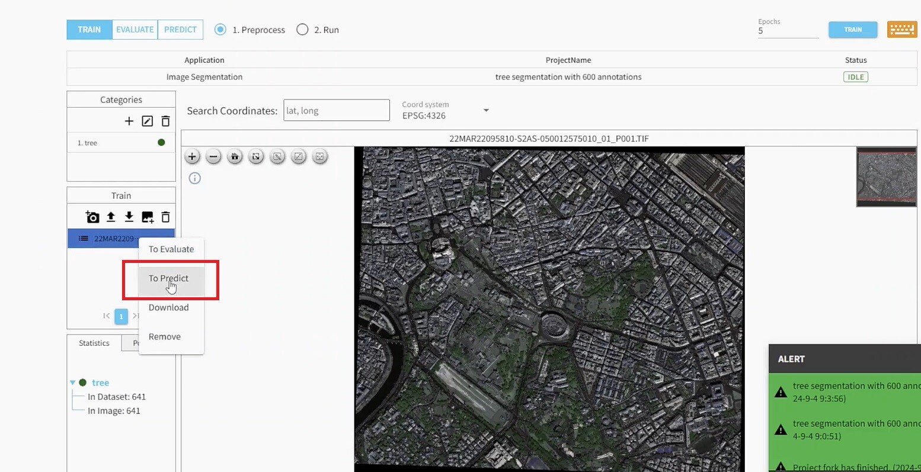Delete a category using the trash icon

[x=165, y=121]
